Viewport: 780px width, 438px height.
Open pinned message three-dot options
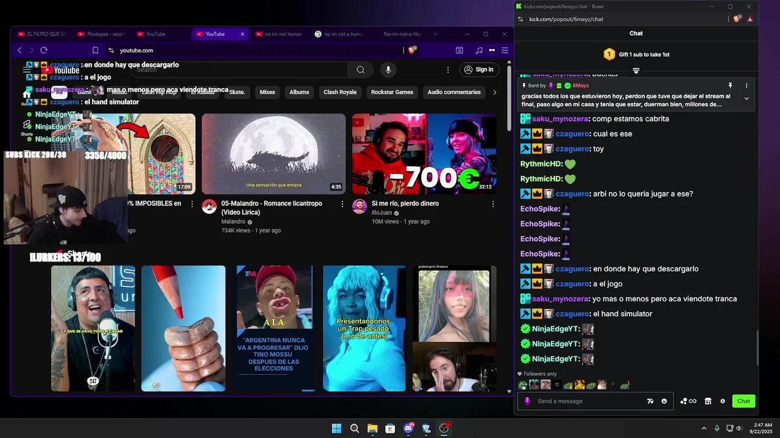746,86
